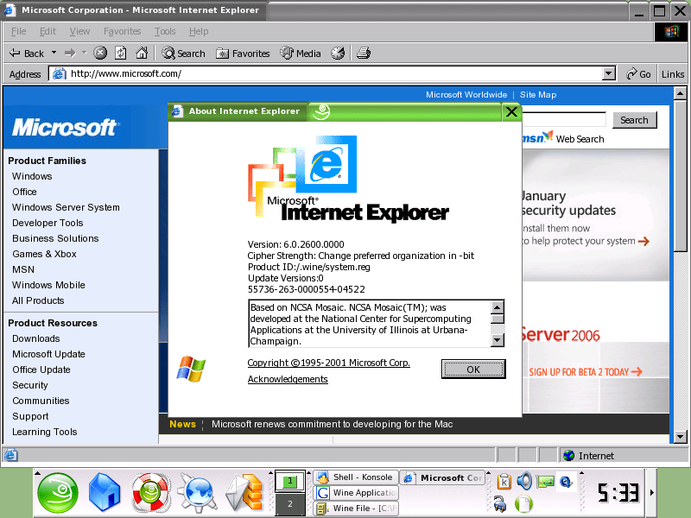The image size is (691, 518).
Task: Switch to virtual desktop 1 in pager
Action: 290,482
